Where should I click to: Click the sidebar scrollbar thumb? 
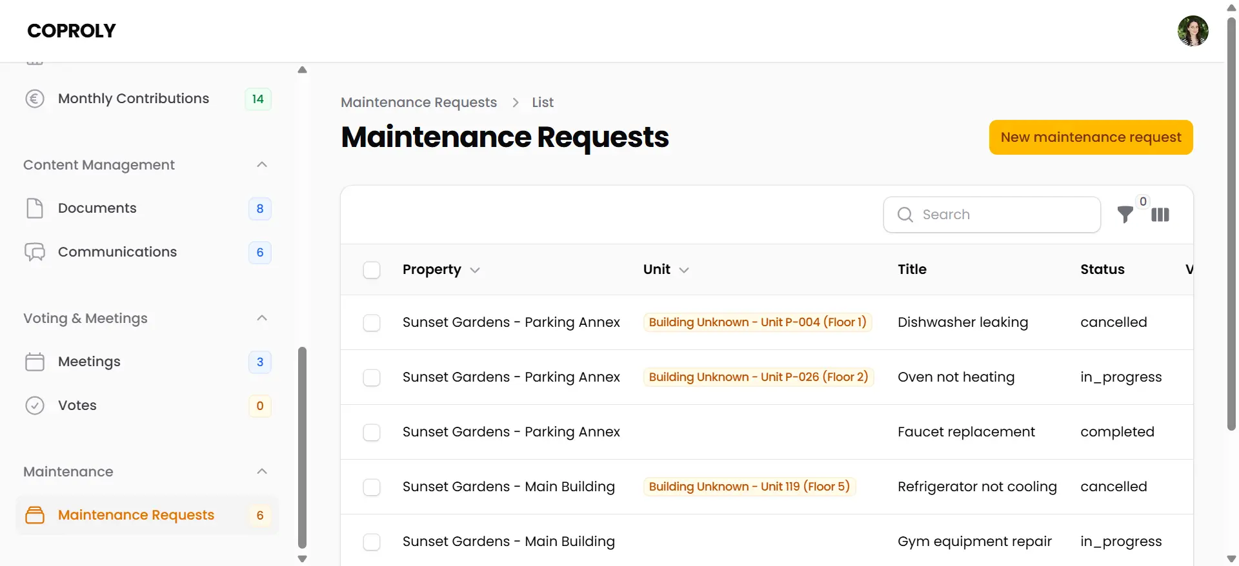click(x=302, y=448)
